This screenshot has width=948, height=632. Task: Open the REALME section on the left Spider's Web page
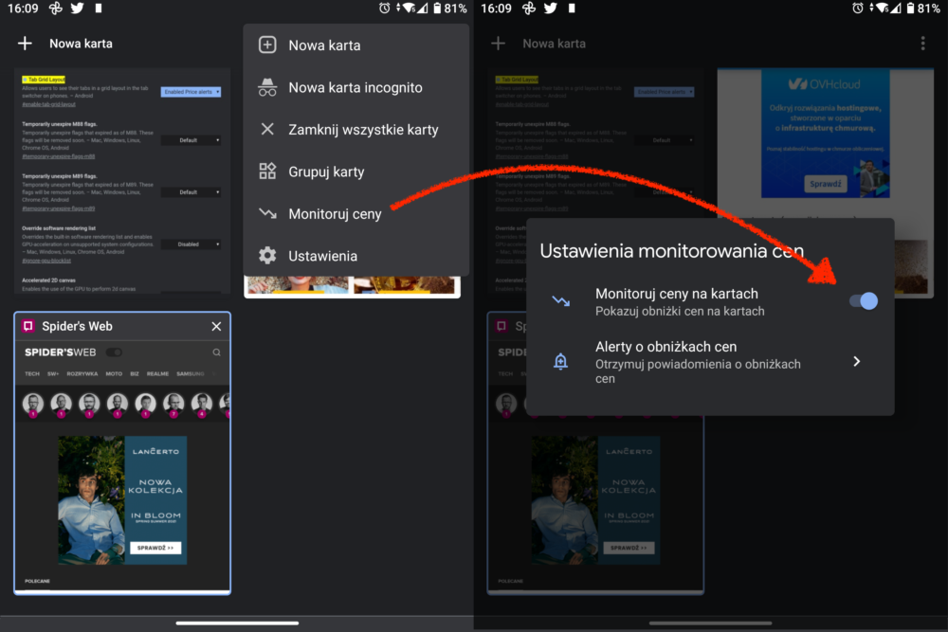[157, 374]
